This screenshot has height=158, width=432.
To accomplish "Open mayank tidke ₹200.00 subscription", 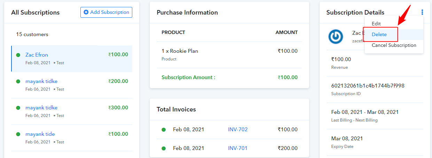I will (x=72, y=85).
